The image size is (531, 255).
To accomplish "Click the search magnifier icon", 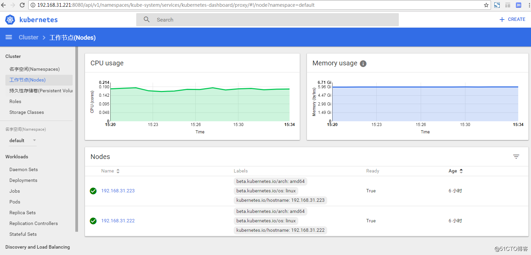I will tap(147, 20).
